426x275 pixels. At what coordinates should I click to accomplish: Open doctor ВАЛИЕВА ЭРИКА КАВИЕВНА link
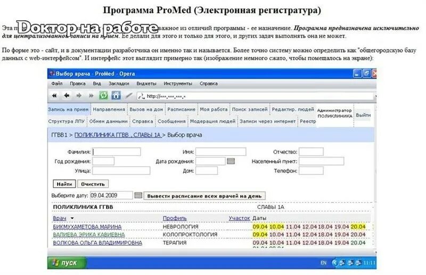[89, 235]
